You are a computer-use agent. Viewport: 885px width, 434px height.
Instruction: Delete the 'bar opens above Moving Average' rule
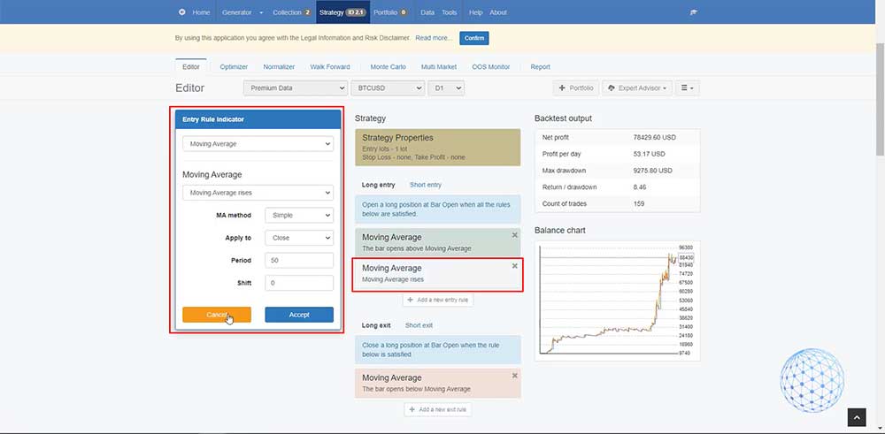514,235
